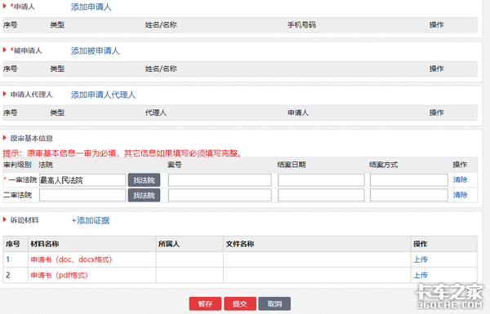The height and width of the screenshot is (314, 490).
Task: Click the red 暂存 button
Action: [205, 303]
